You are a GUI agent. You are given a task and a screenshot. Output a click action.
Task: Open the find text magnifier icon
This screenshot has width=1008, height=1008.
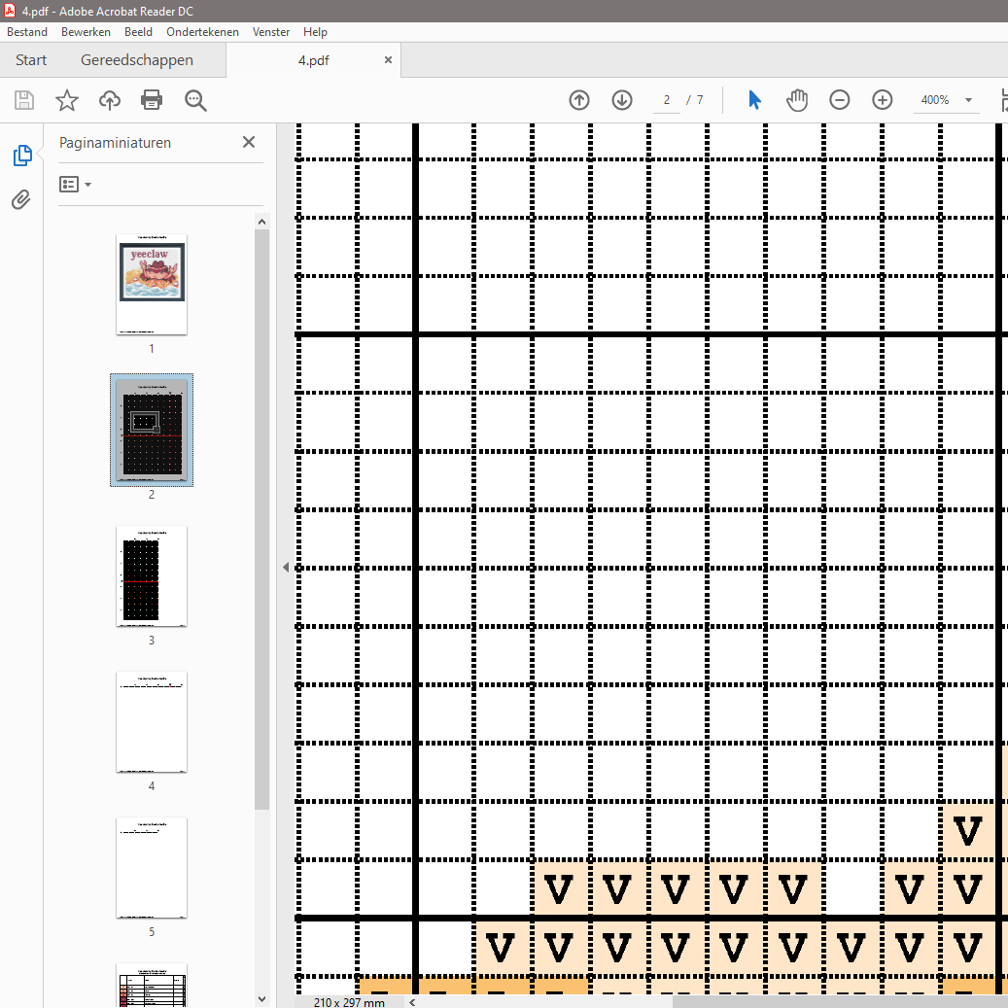pos(195,100)
